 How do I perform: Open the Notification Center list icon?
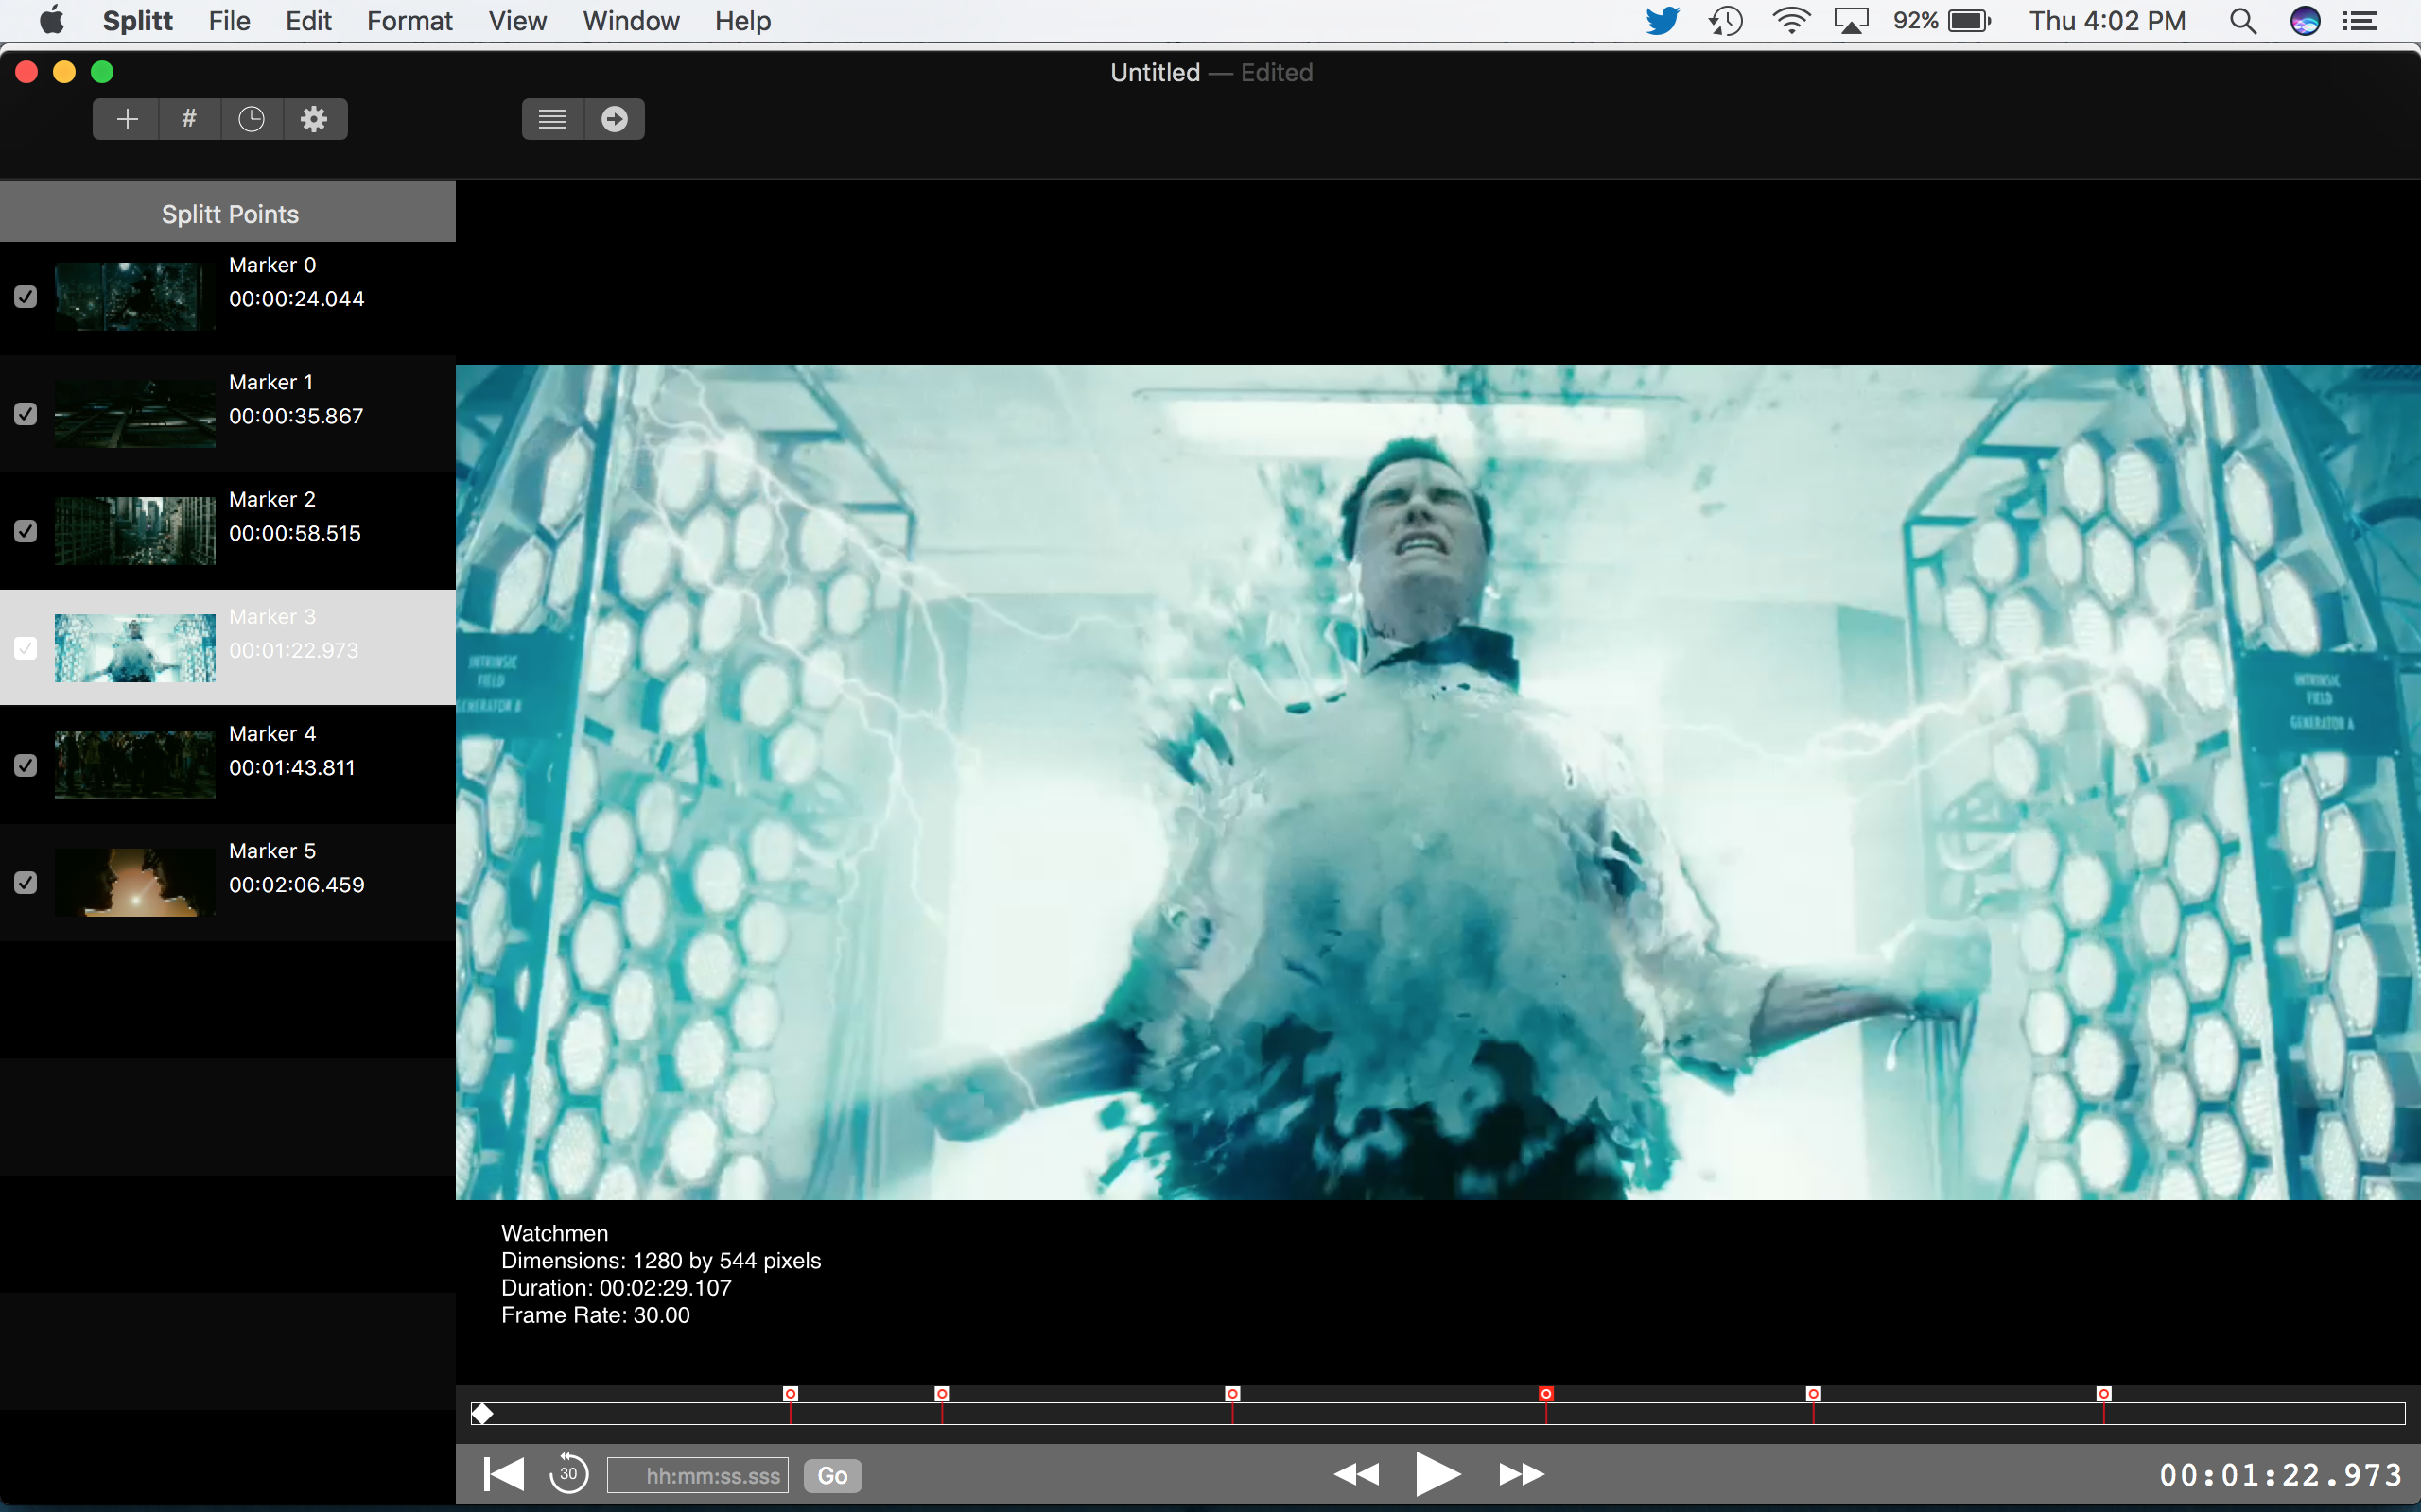pyautogui.click(x=2360, y=21)
